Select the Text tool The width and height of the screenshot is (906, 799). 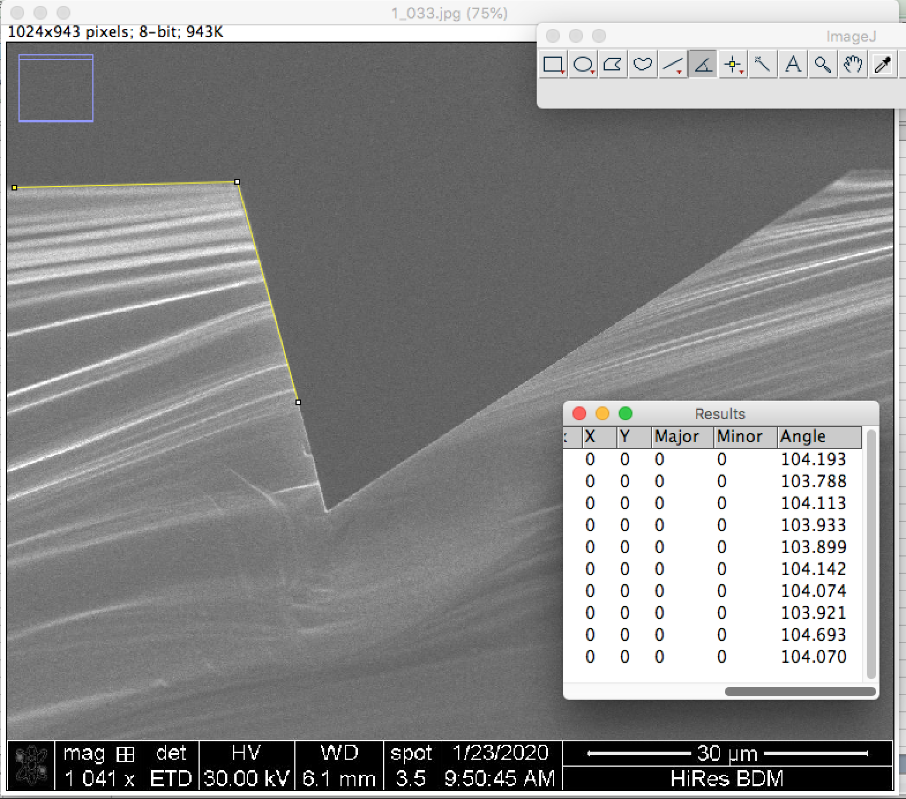tap(793, 64)
